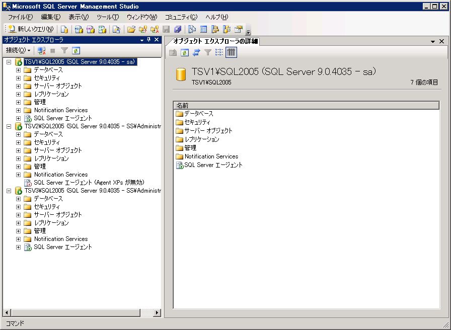Click the Filter icon in details toolbar
This screenshot has height=330, width=451.
click(x=208, y=52)
